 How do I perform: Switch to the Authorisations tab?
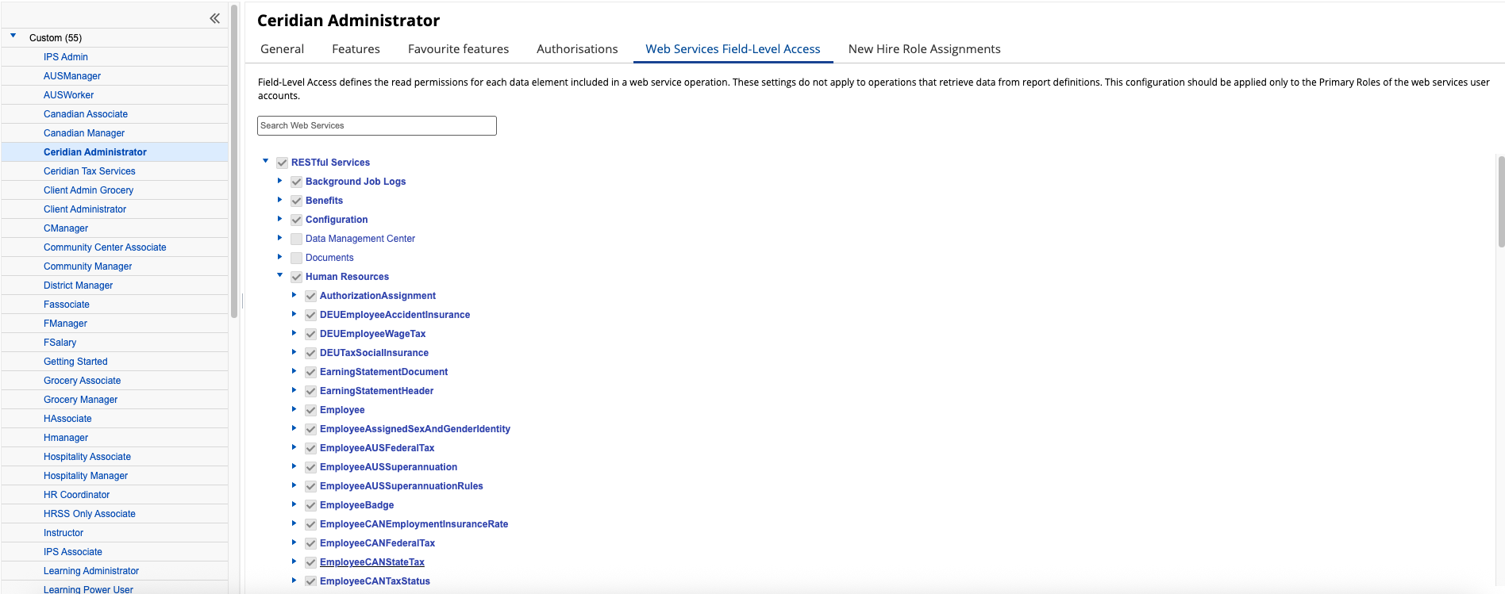coord(576,49)
